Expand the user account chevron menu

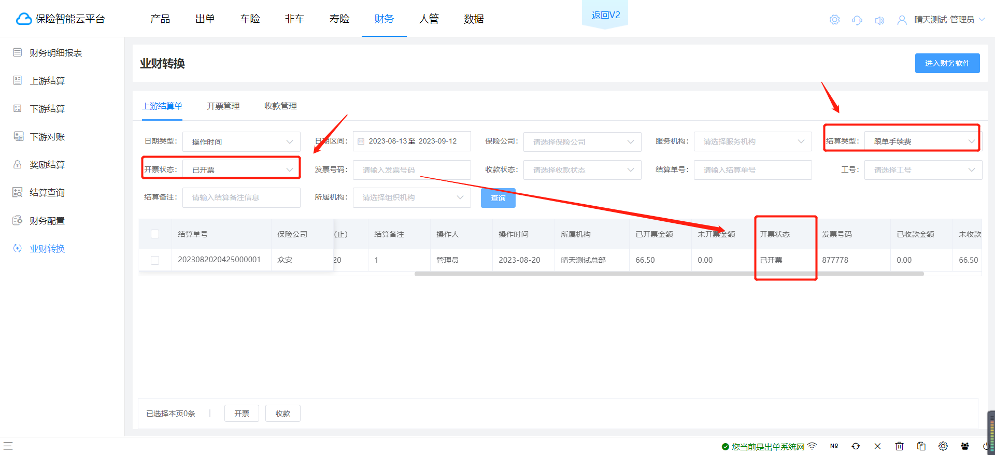click(982, 20)
